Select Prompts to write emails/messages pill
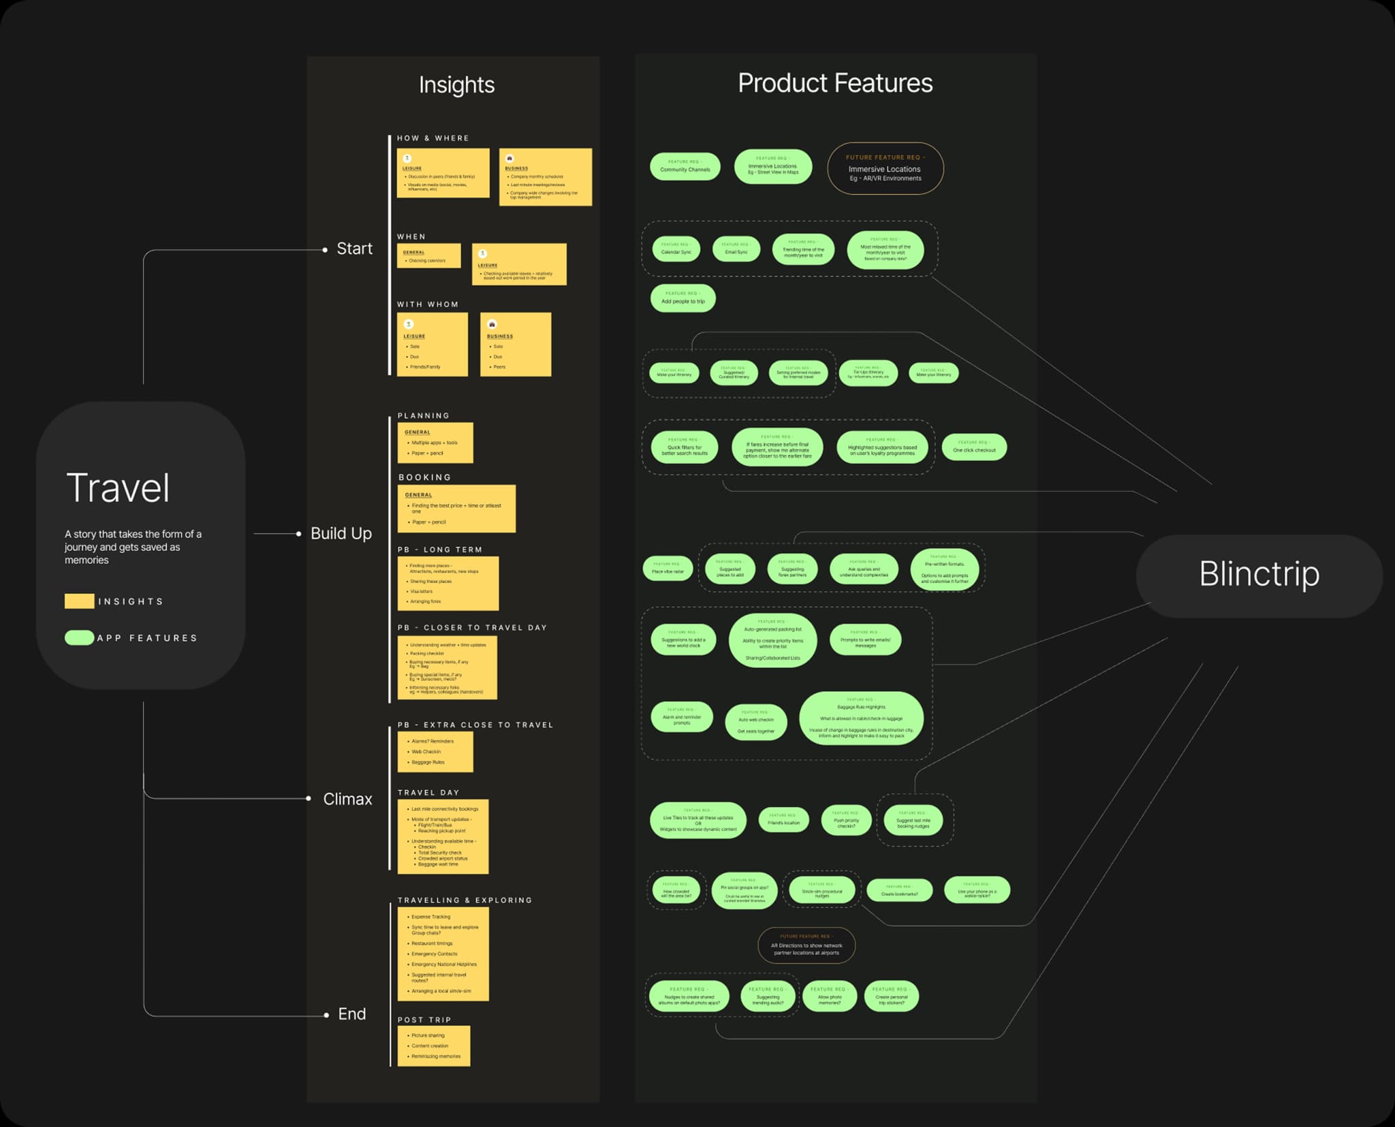 (x=865, y=640)
